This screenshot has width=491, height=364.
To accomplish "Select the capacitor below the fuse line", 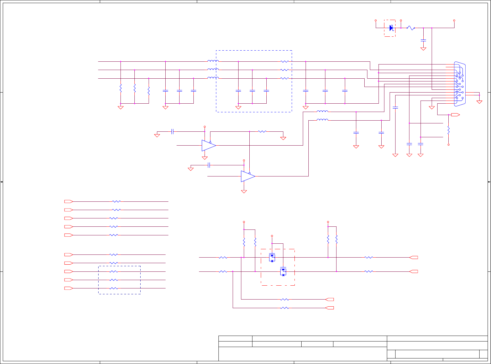I will pos(423,40).
